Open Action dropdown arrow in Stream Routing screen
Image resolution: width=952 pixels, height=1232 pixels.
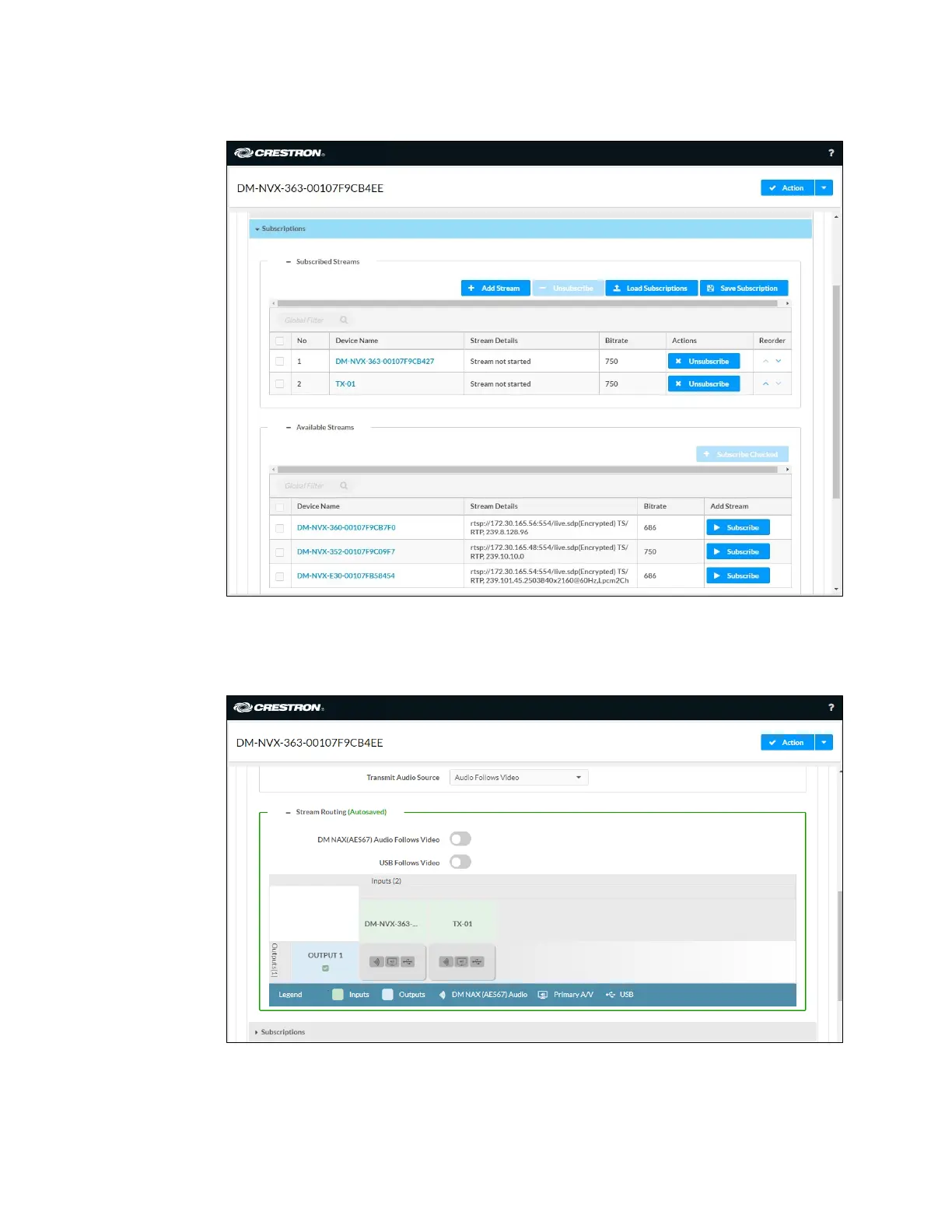[x=824, y=742]
